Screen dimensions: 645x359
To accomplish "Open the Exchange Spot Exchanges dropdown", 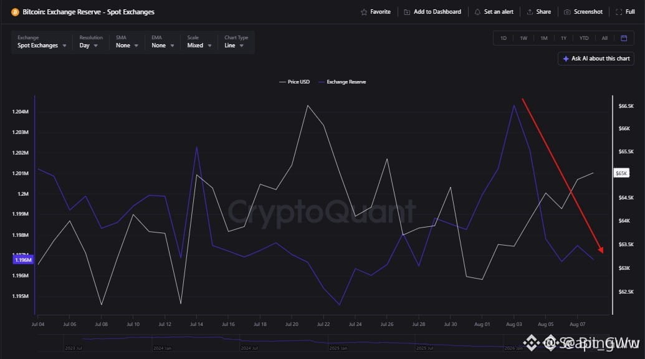I will point(42,42).
